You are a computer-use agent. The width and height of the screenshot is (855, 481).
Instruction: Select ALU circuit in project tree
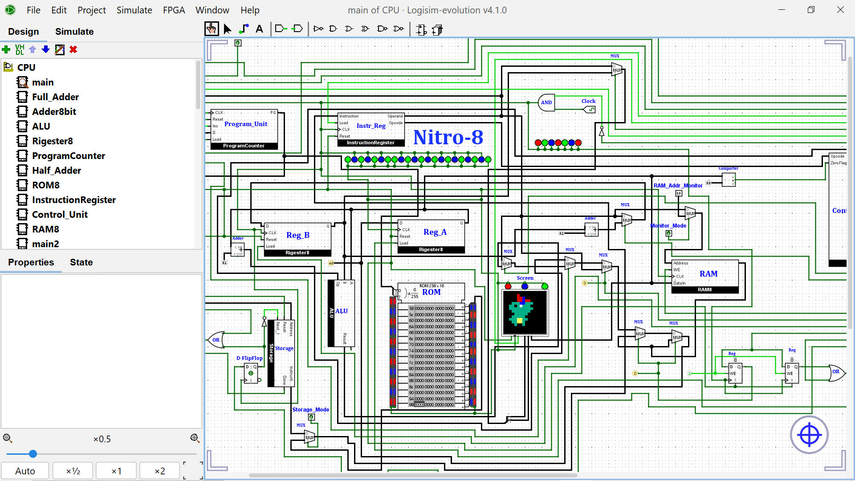(41, 126)
